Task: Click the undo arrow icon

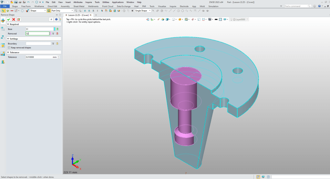Action: click(28, 2)
